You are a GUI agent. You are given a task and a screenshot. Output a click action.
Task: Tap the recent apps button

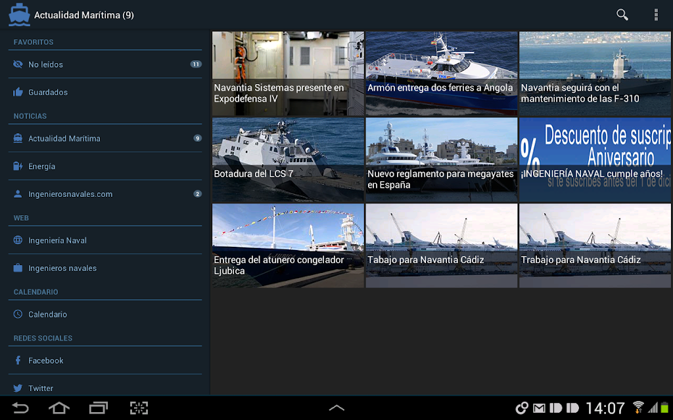99,408
